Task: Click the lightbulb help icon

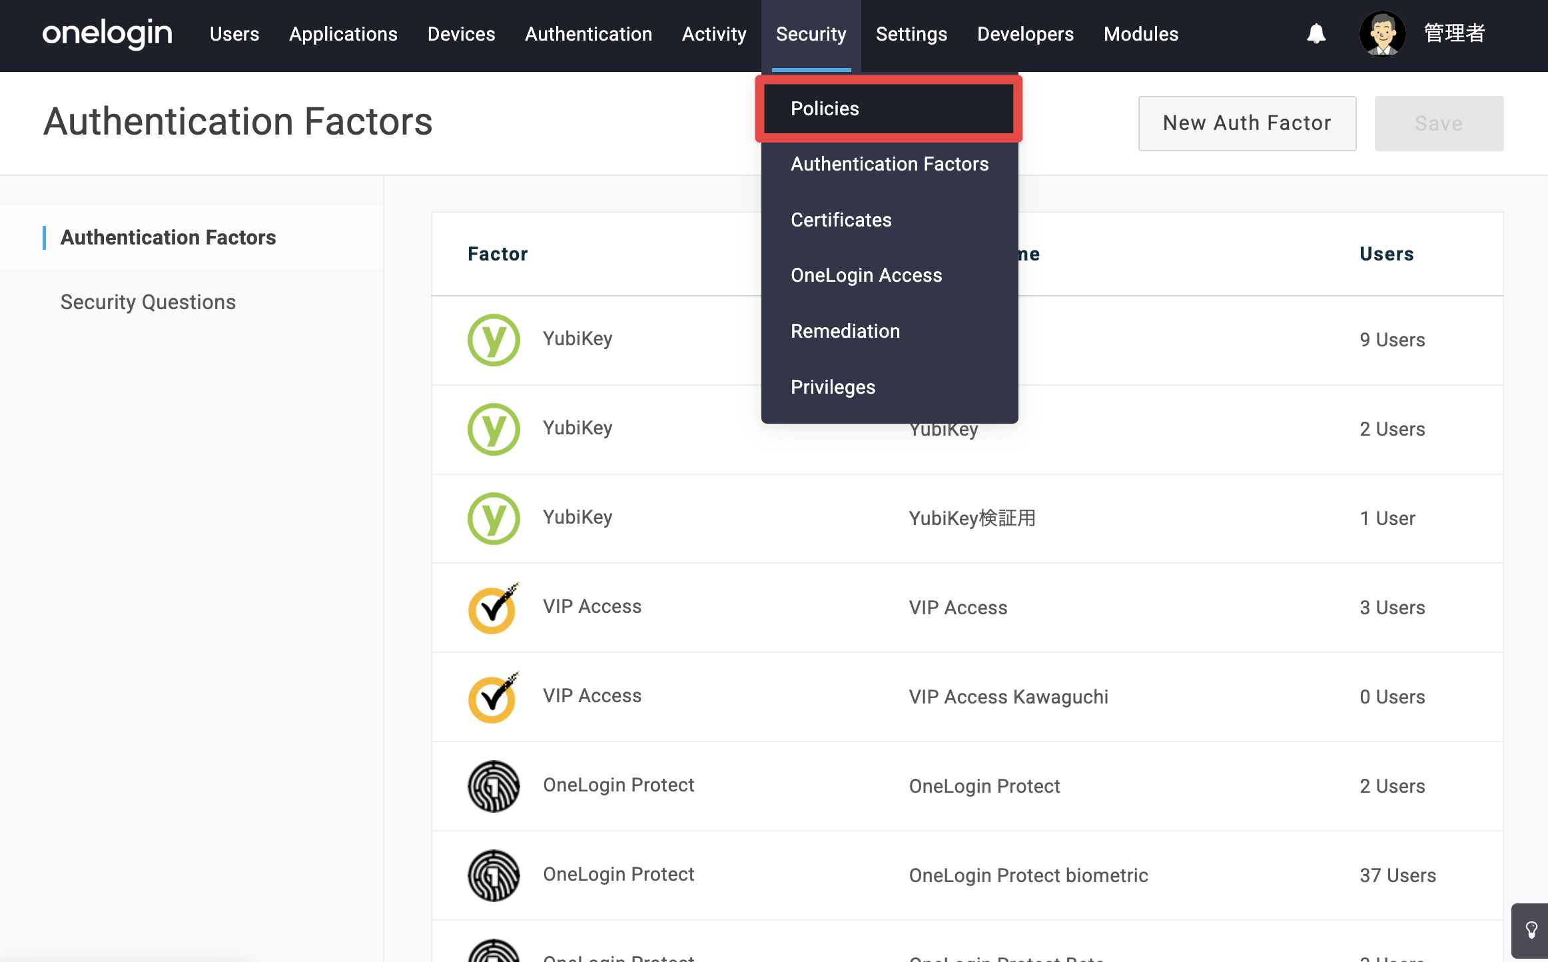Action: coord(1531,930)
